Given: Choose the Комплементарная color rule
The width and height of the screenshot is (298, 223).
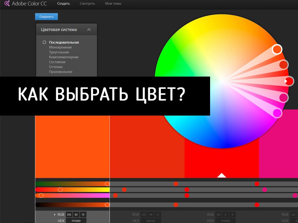Looking at the screenshot, I should point(63,57).
